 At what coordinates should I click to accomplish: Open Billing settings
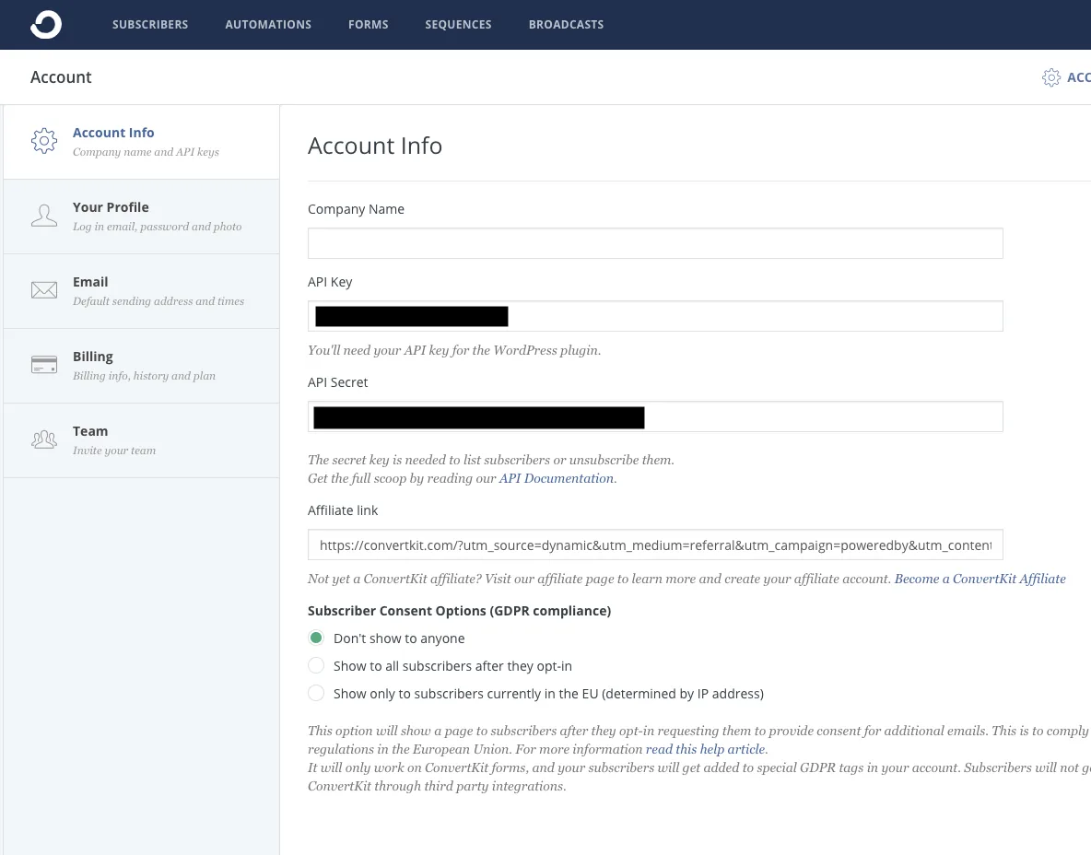(x=141, y=366)
